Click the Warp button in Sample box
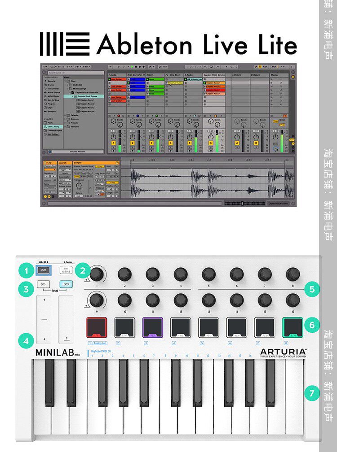This screenshot has width=337, height=452. click(100, 167)
